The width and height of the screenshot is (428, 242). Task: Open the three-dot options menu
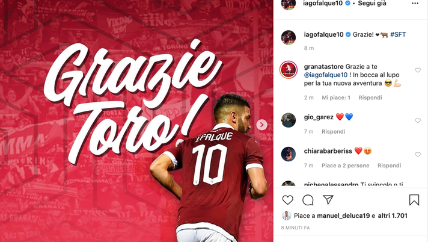pyautogui.click(x=415, y=3)
